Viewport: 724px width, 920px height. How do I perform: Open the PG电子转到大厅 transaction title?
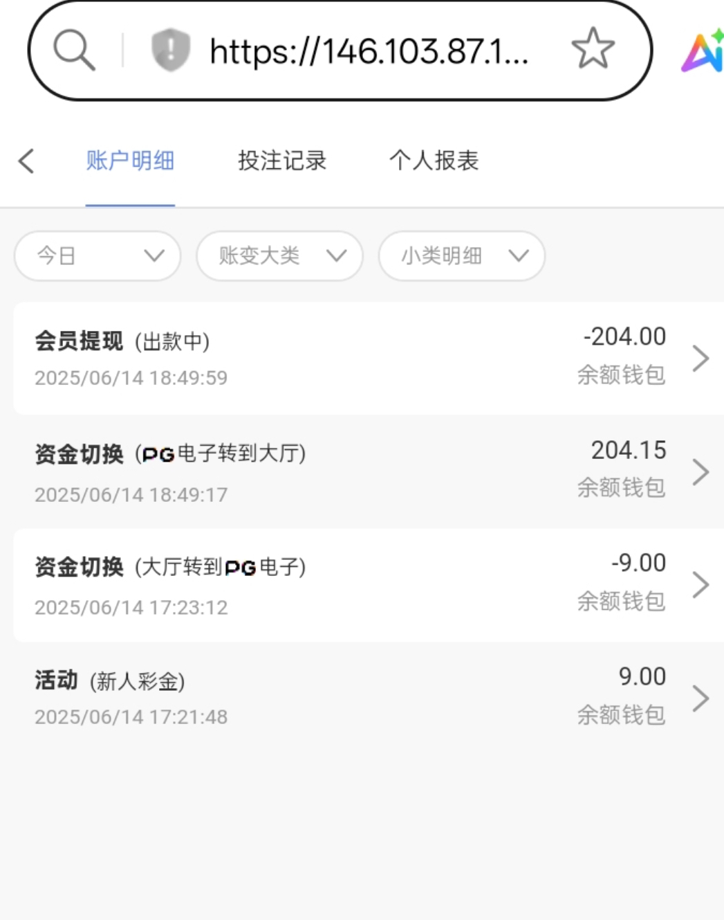tap(170, 454)
